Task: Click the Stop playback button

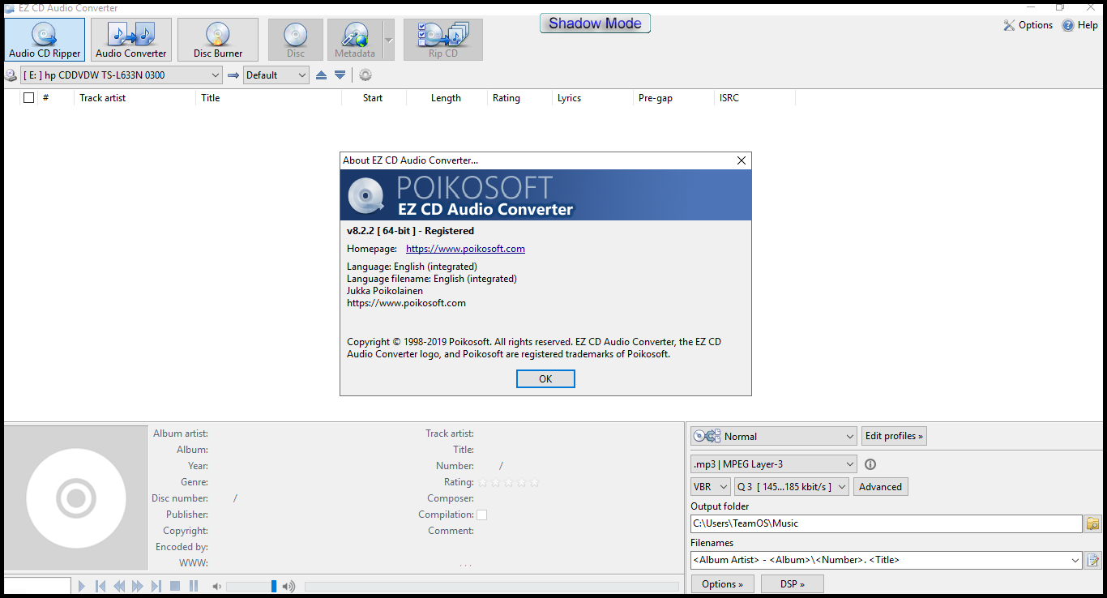Action: tap(175, 586)
